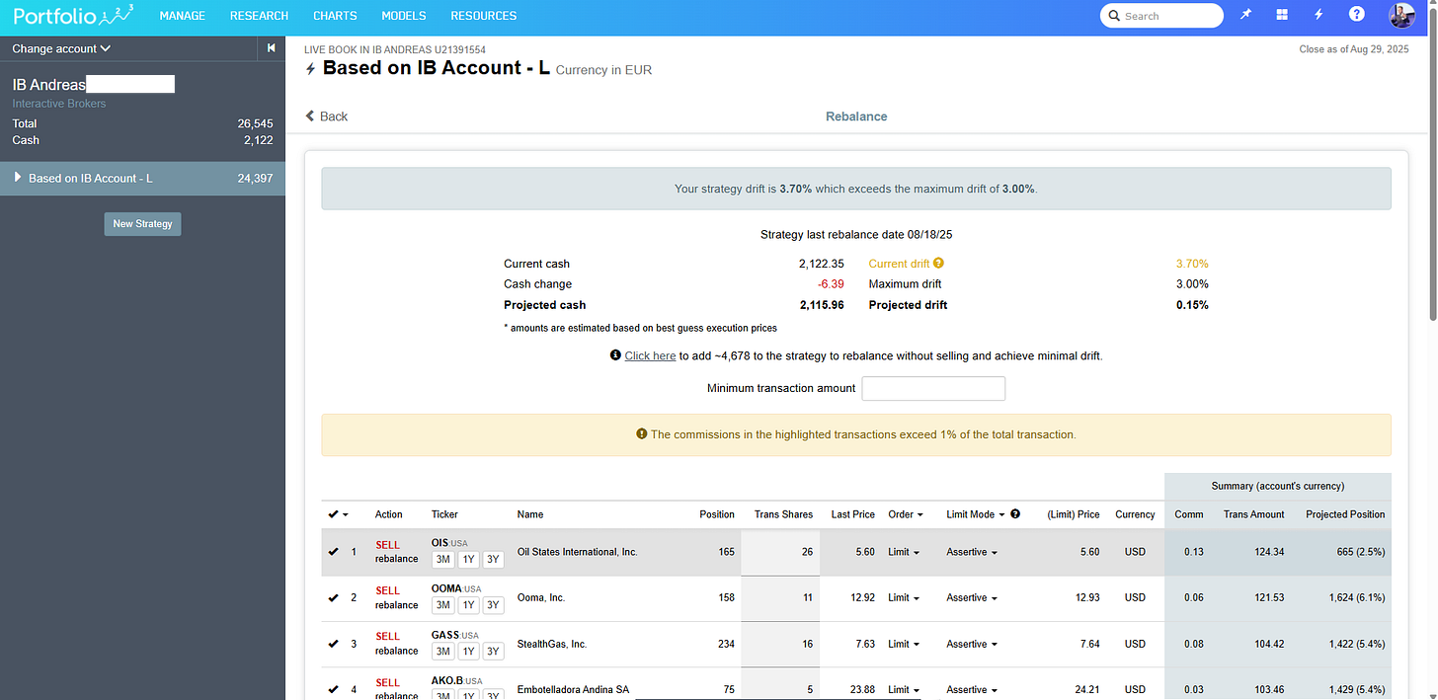Click the lightning icon beside strategy title
This screenshot has height=700, width=1438.
click(311, 69)
